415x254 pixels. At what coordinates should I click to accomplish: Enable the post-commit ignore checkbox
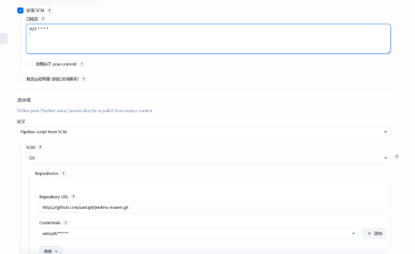coord(29,64)
